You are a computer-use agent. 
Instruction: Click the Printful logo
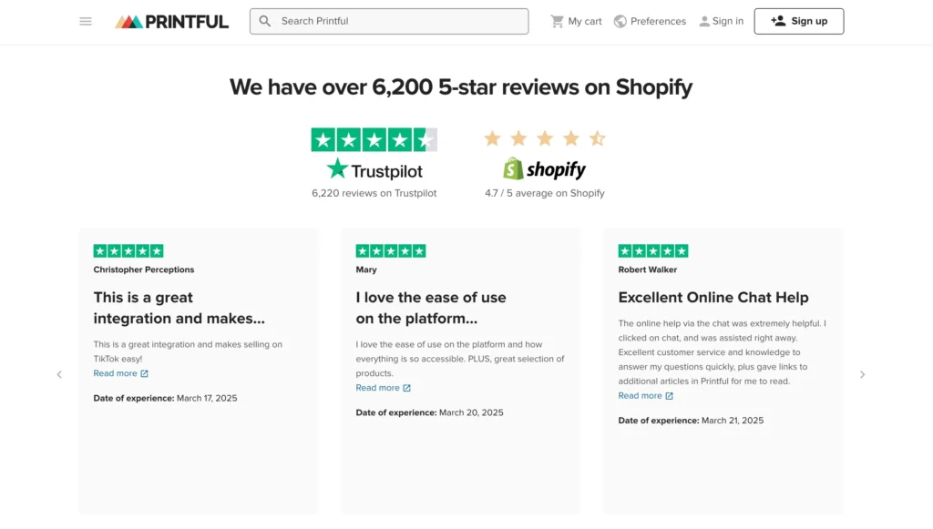coord(171,21)
